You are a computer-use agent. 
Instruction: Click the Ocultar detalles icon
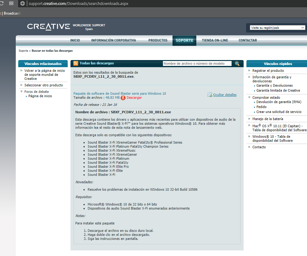click(210, 95)
